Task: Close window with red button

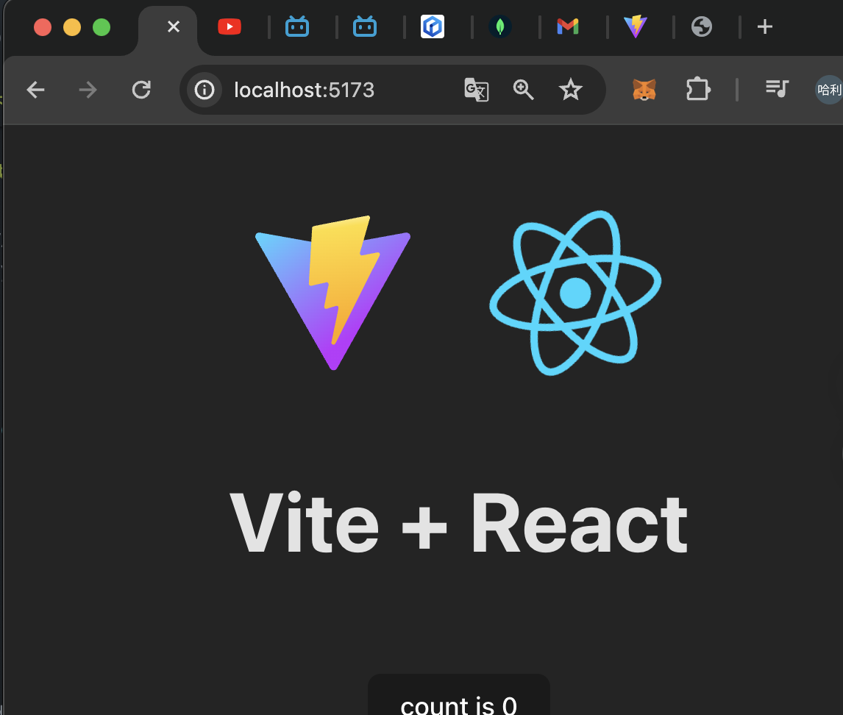Action: point(43,27)
